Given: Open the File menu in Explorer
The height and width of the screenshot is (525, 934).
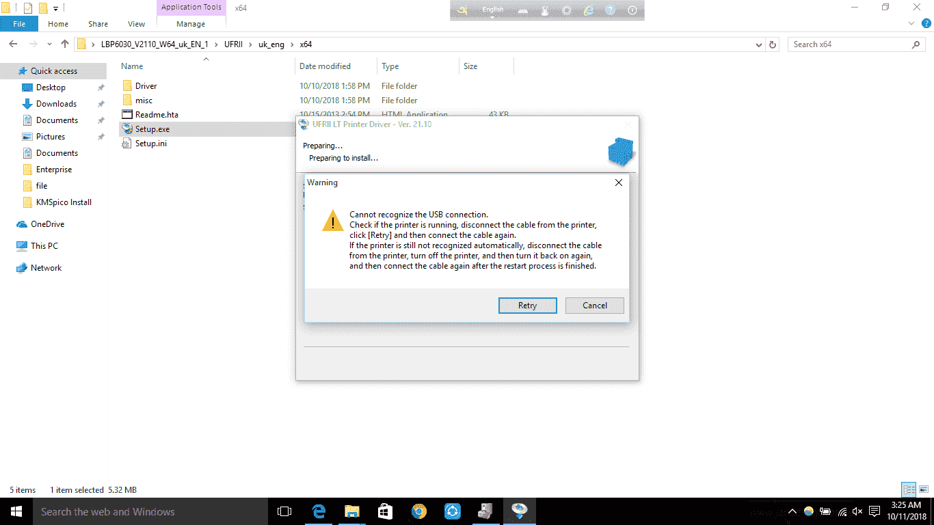Looking at the screenshot, I should click(x=19, y=24).
